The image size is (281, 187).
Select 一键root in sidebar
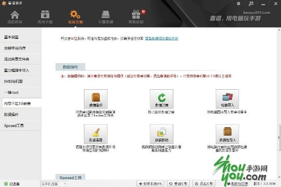click(21, 93)
